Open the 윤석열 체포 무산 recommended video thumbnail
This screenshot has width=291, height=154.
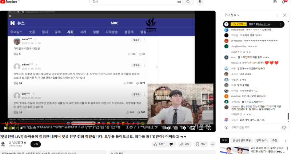(x=234, y=150)
